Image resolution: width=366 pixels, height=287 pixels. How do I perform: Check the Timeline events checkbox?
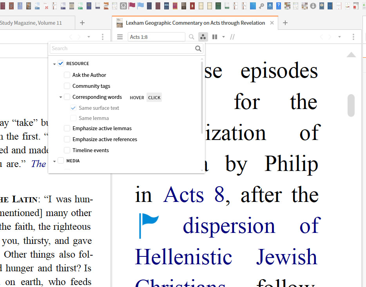pos(67,150)
